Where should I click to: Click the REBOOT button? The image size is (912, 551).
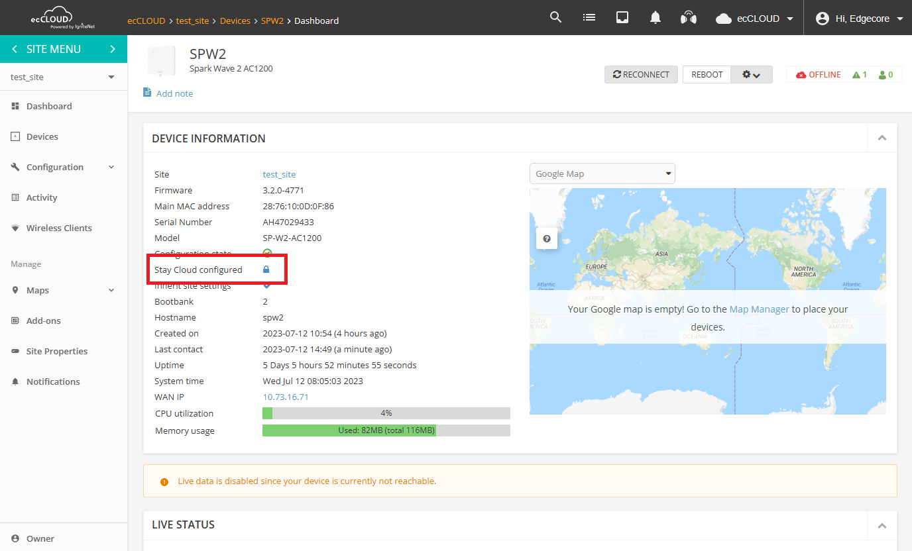tap(707, 74)
